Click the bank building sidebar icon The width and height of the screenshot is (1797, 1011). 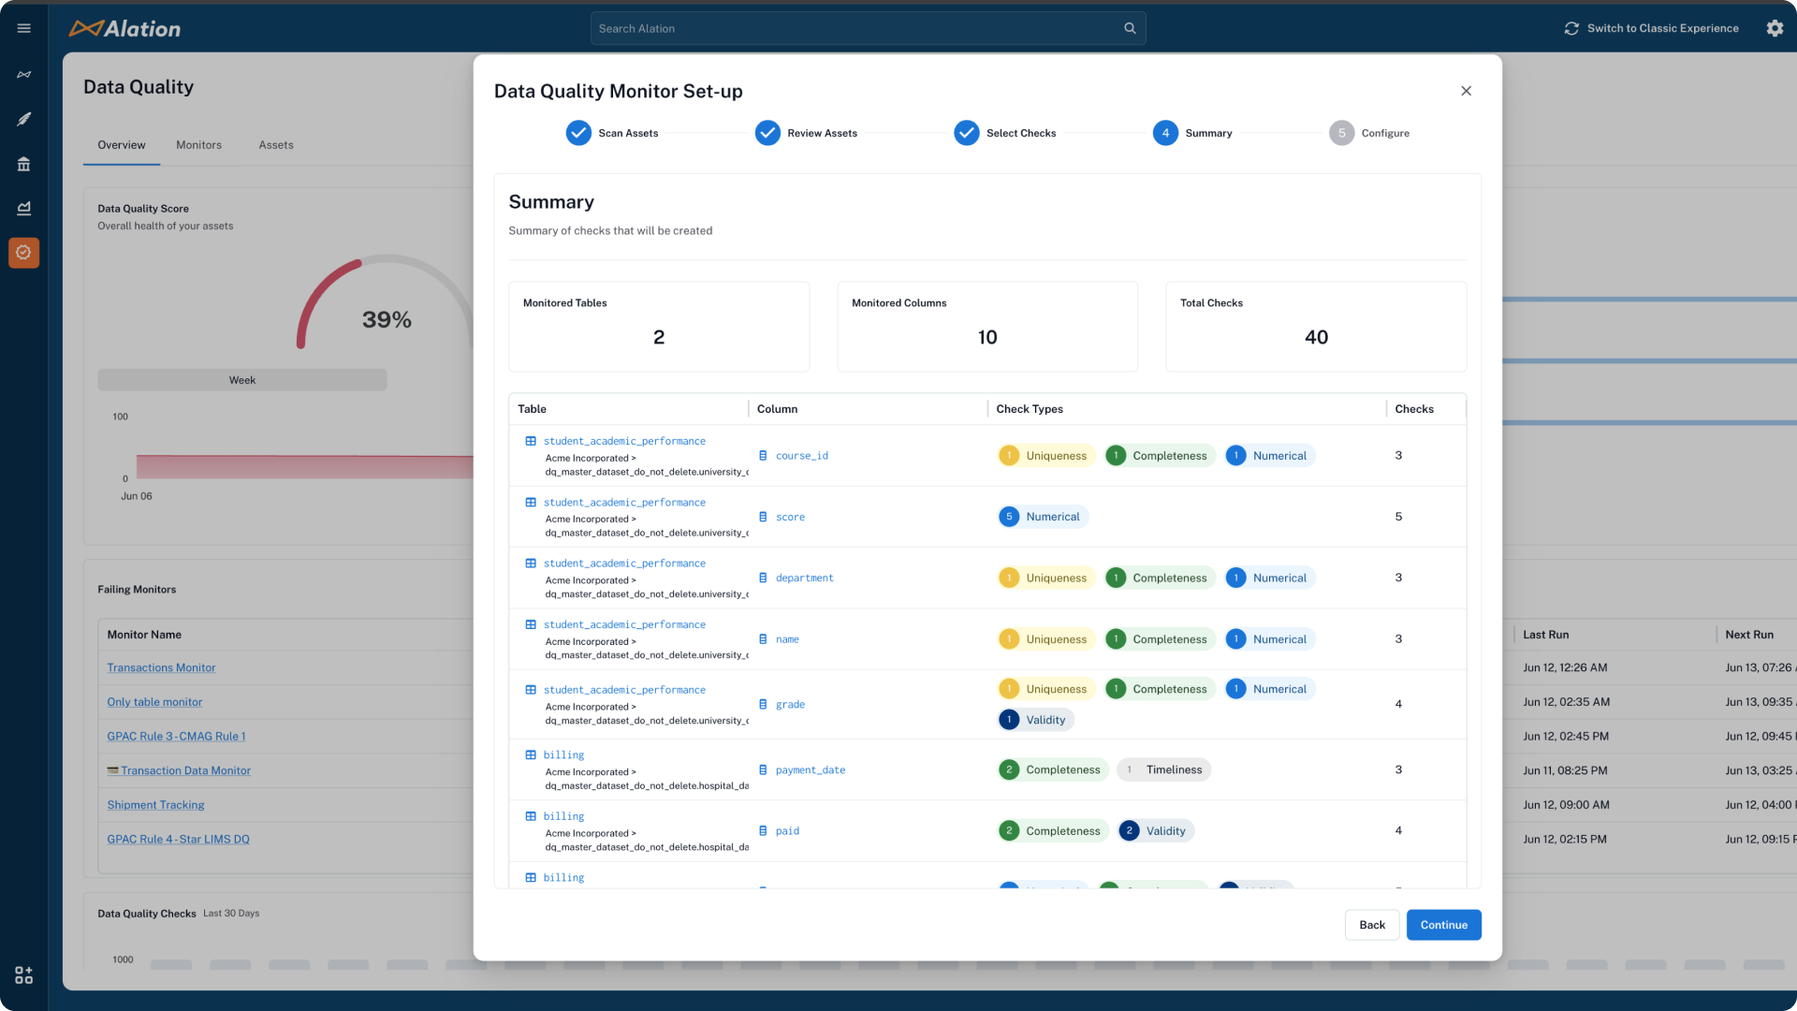(24, 164)
